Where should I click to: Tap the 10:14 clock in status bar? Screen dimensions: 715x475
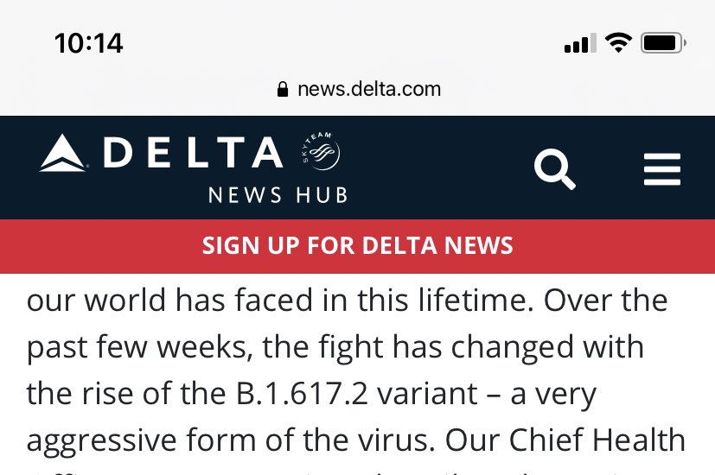88,43
